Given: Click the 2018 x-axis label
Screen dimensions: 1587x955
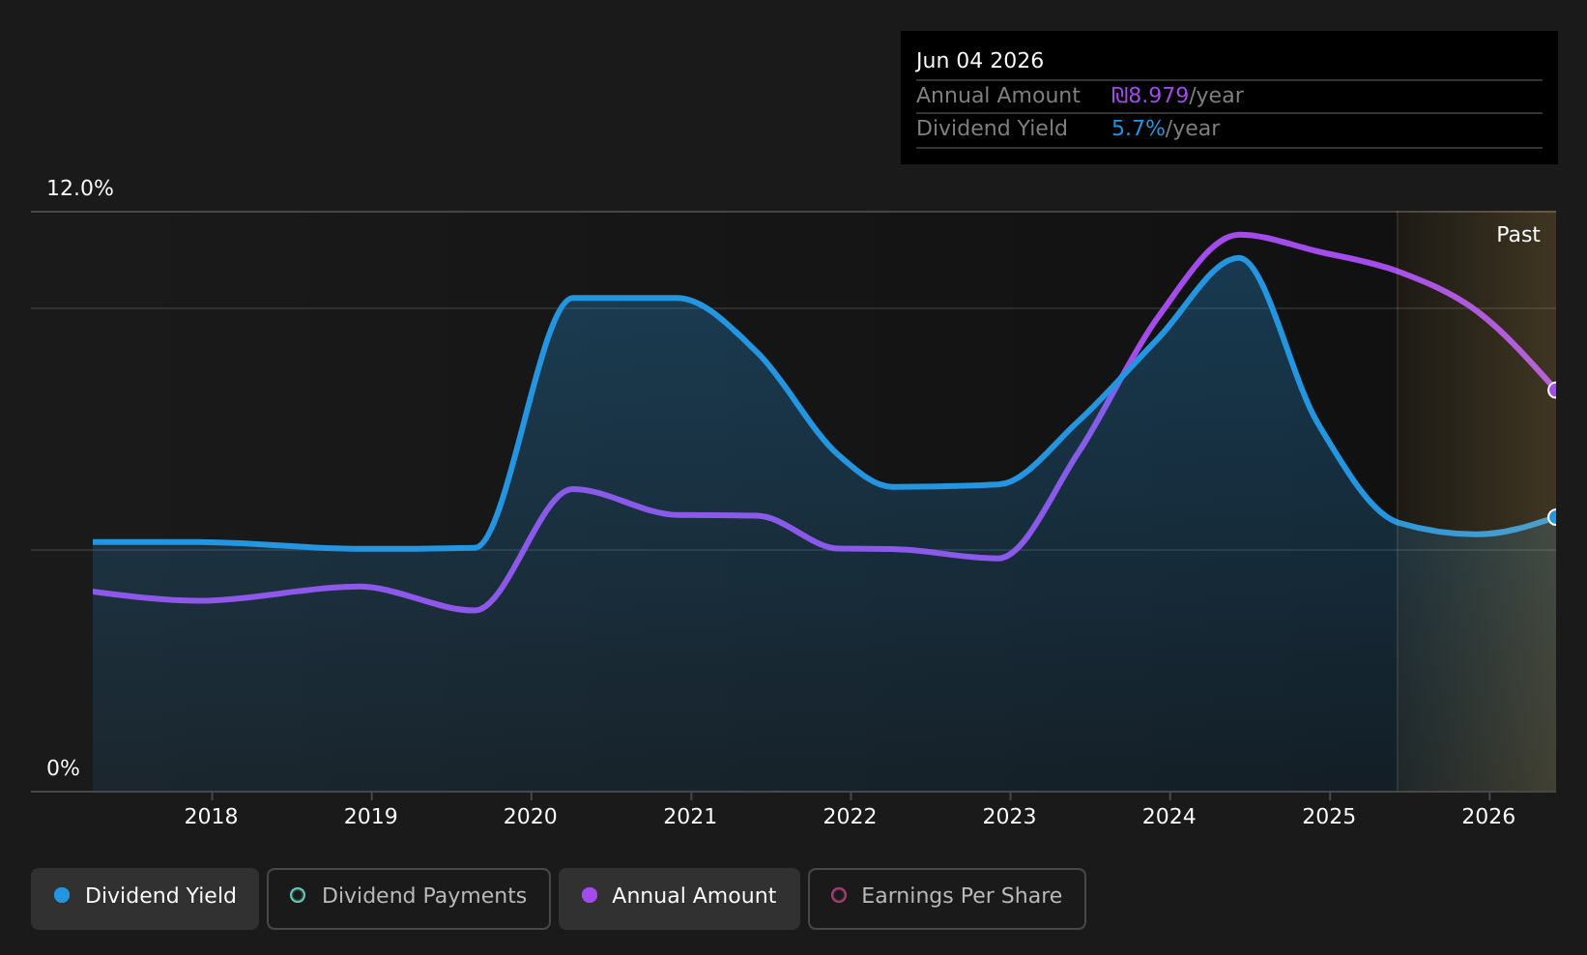Looking at the screenshot, I should tap(211, 817).
